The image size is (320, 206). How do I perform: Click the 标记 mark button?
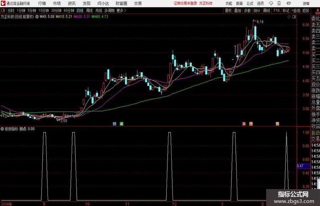286,10
